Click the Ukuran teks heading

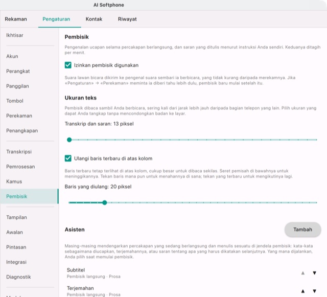point(81,98)
